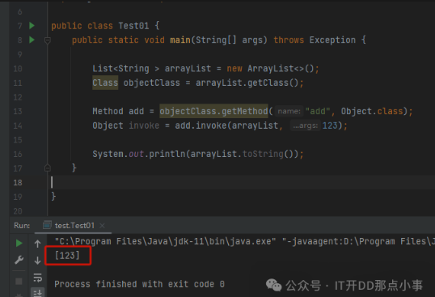Click line number 18 in gutter

tap(18, 182)
